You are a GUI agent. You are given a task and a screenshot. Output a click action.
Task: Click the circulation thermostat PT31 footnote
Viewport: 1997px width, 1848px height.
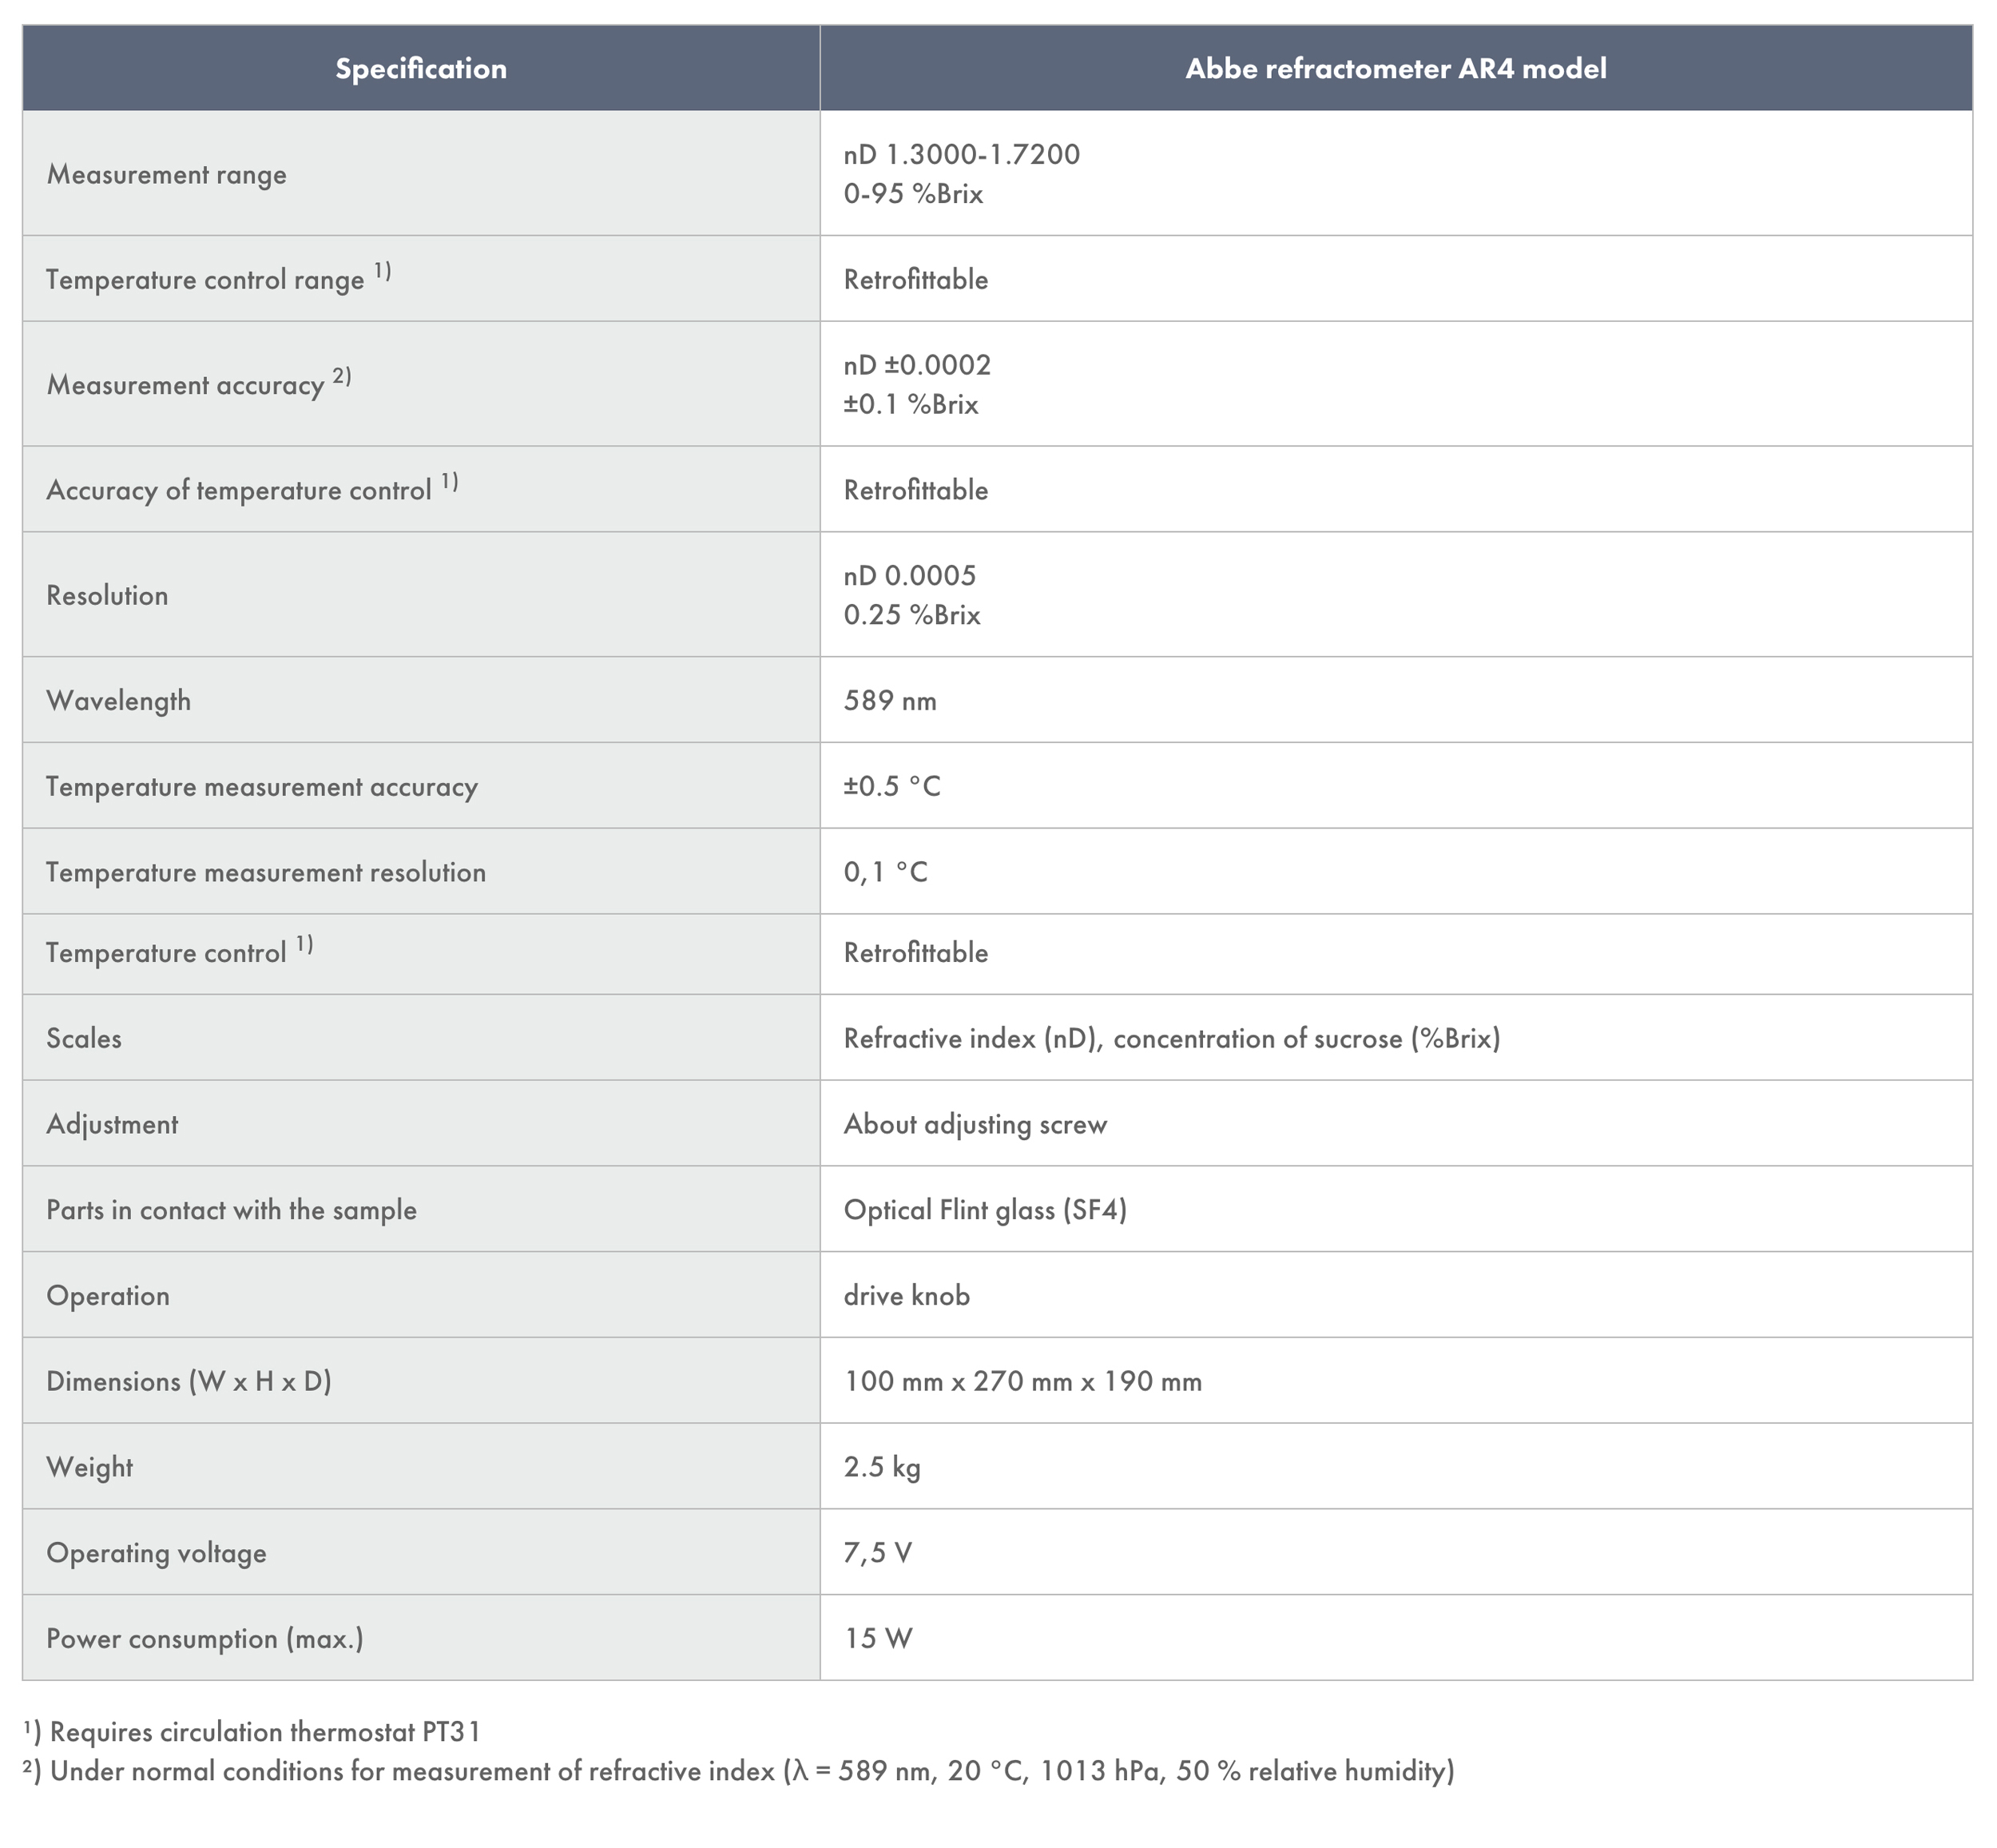[265, 1732]
